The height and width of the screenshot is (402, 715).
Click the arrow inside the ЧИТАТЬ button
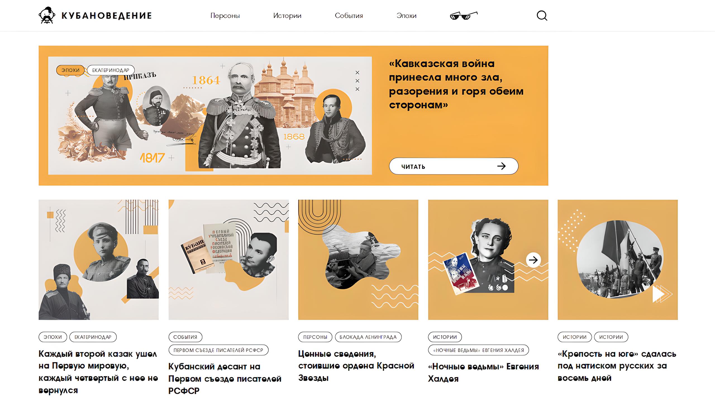[x=501, y=166]
